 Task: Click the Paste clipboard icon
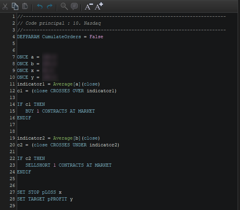pyautogui.click(x=25, y=6)
